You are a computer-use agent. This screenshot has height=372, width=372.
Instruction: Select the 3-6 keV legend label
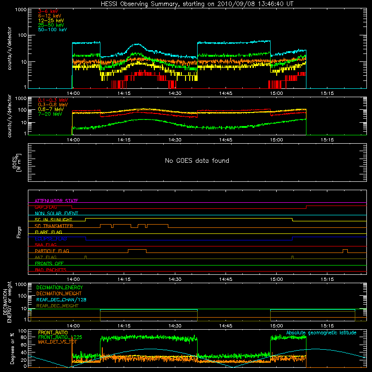[48, 11]
